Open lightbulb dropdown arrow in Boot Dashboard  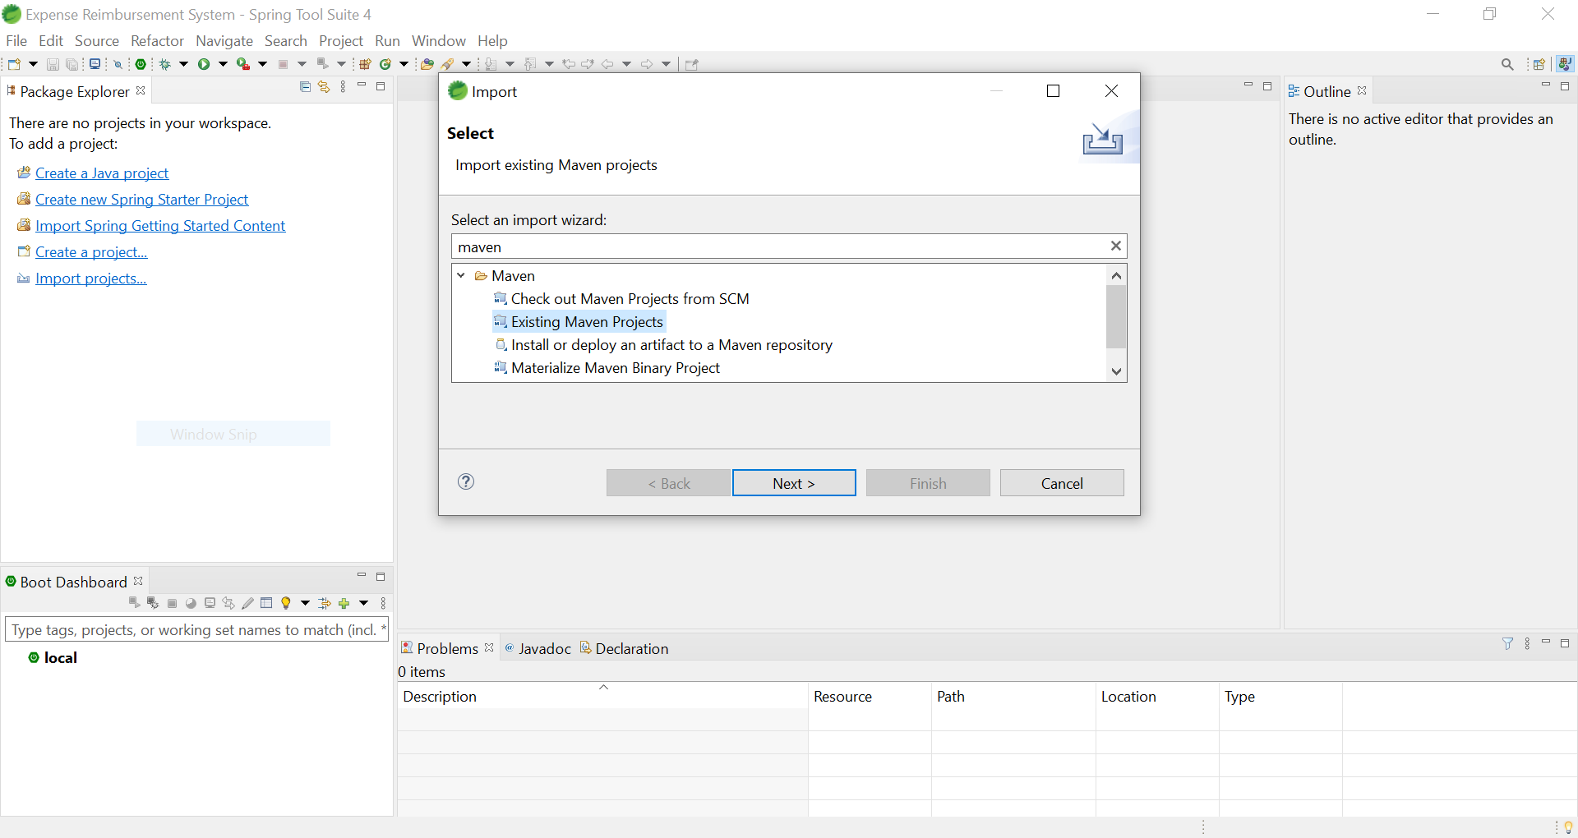point(305,603)
